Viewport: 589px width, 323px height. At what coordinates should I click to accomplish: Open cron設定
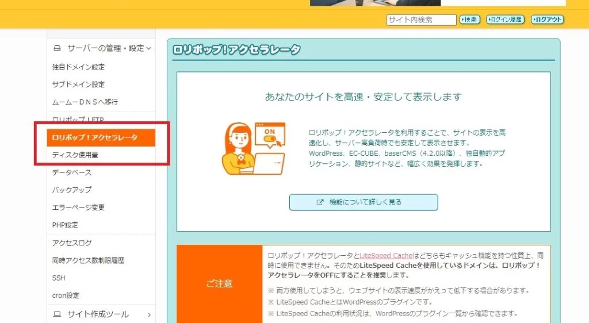(66, 295)
